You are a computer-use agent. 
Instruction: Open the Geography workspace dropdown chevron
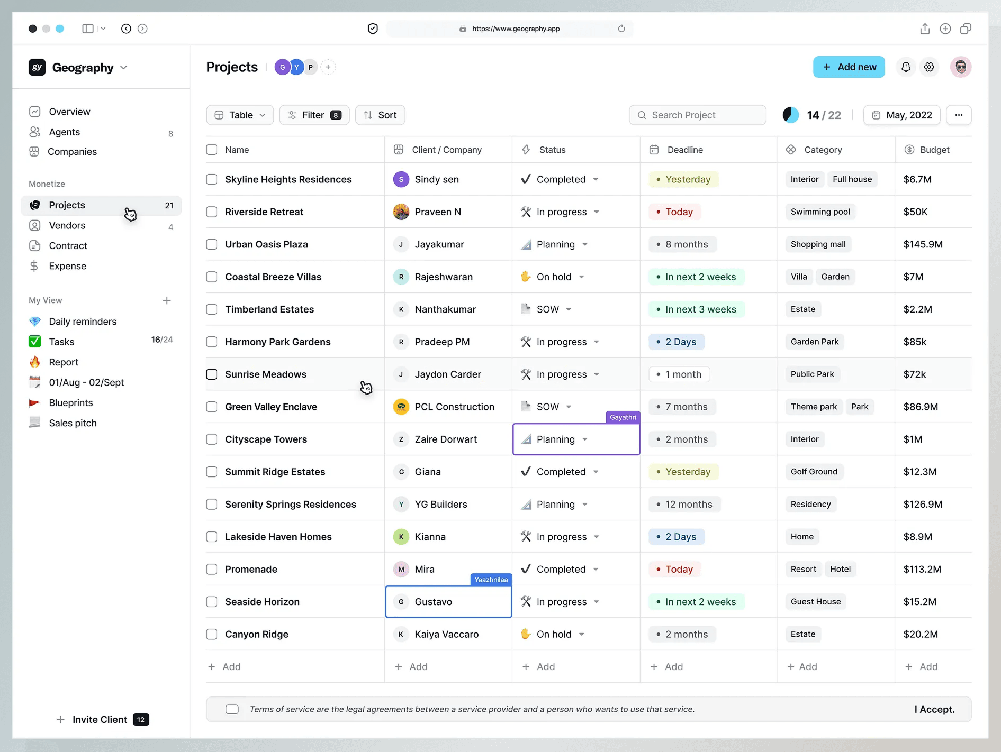click(123, 67)
